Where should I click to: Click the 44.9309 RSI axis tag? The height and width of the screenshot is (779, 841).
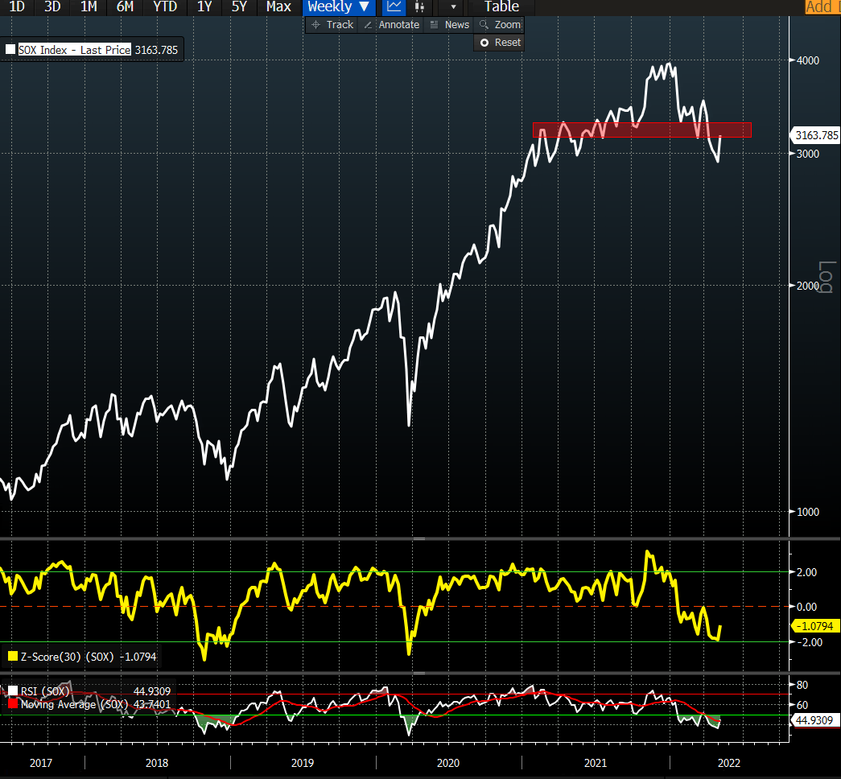(814, 720)
